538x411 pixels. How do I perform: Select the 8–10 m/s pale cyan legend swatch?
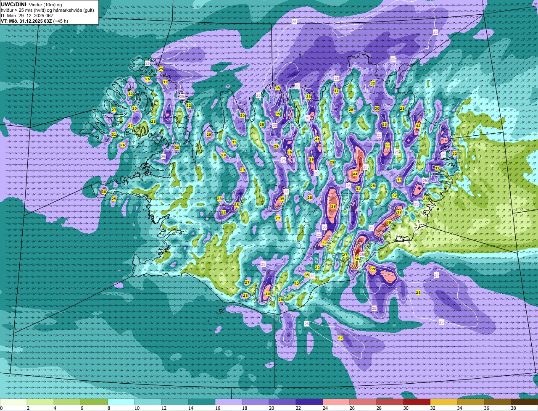[121, 402]
